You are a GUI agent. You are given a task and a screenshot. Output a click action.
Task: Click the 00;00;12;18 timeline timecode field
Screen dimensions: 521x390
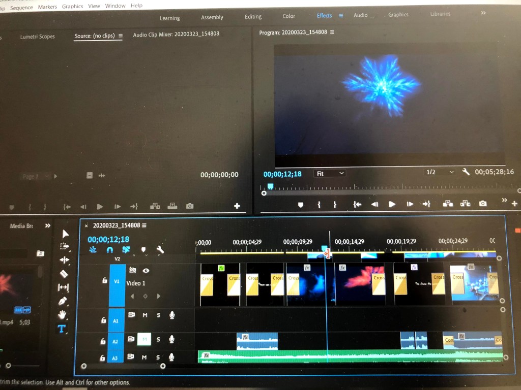108,239
